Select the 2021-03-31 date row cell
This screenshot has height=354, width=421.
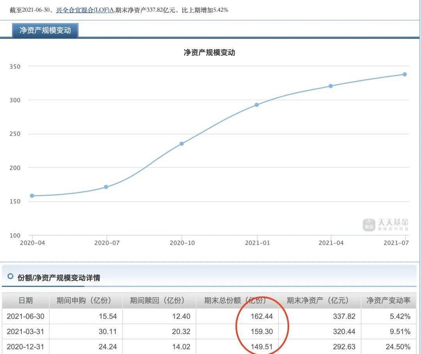coord(26,332)
